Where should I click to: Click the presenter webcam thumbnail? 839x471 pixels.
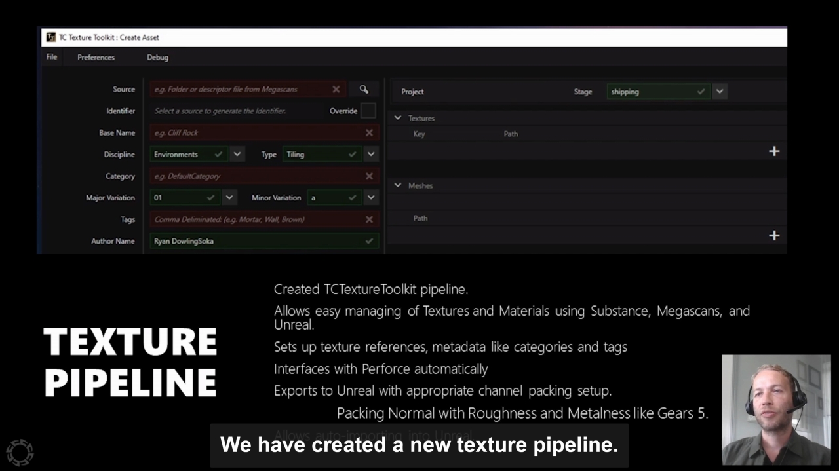[x=776, y=410]
